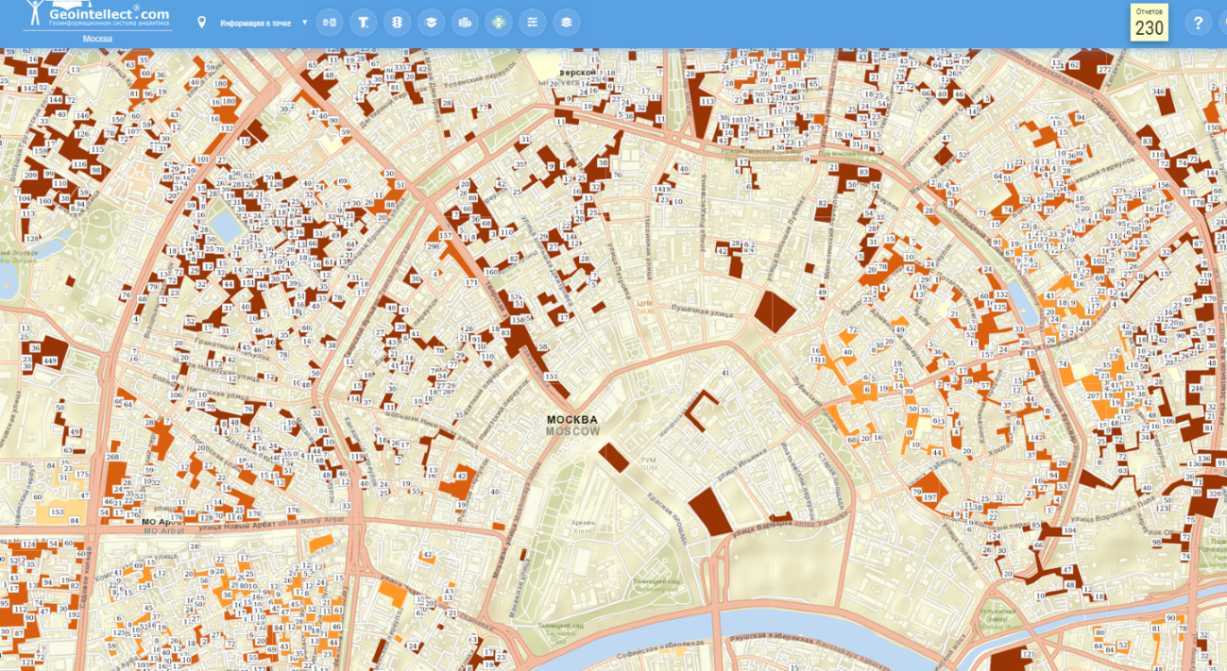Select the green medical cross icon

click(x=499, y=23)
